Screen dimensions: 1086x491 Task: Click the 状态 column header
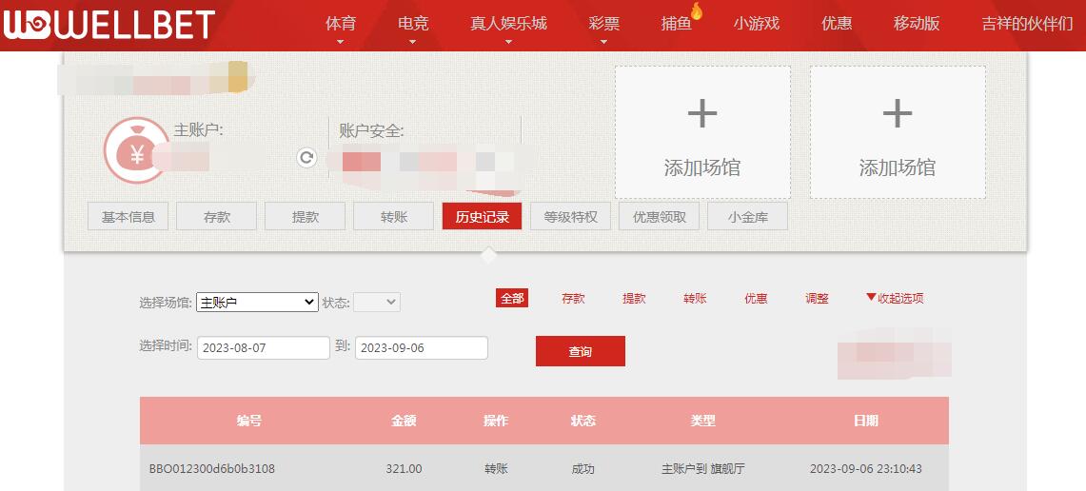coord(582,421)
